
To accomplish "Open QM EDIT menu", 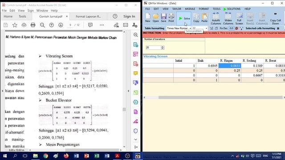I will pos(156,9).
